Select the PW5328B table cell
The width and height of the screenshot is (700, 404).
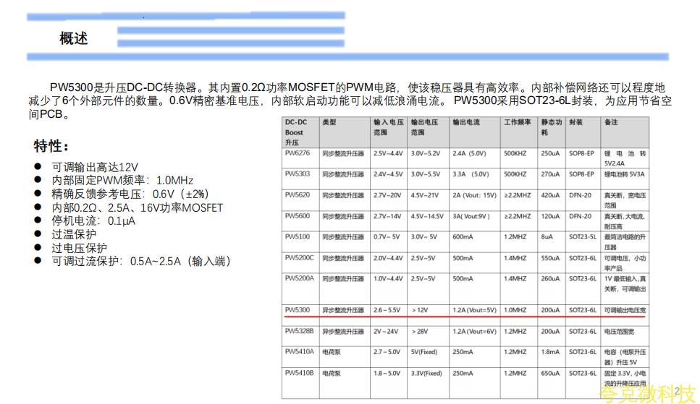pos(299,331)
